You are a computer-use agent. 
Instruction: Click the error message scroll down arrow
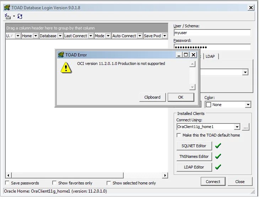coord(192,87)
